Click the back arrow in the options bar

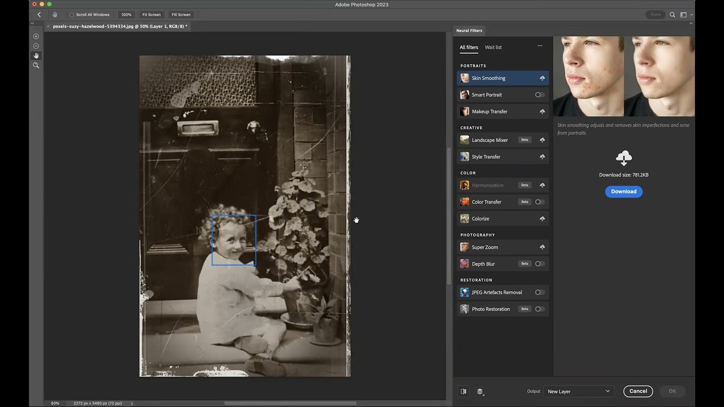click(39, 15)
